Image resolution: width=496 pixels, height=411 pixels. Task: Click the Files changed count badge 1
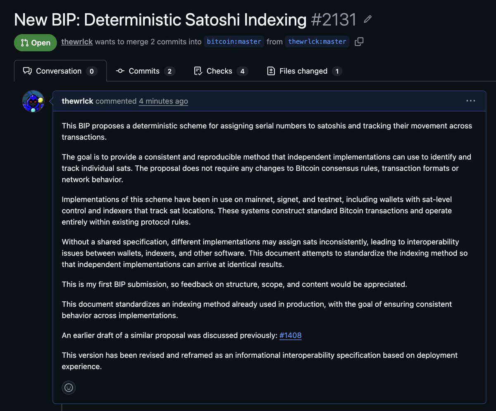337,71
